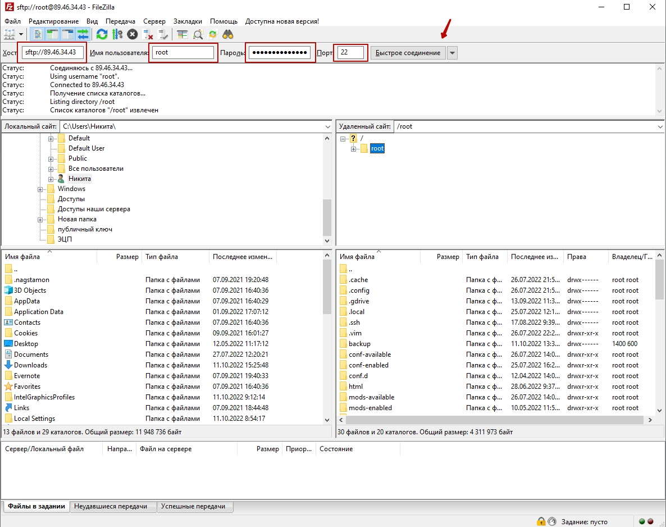The width and height of the screenshot is (666, 527).
Task: Click the Порт input field
Action: [x=350, y=52]
